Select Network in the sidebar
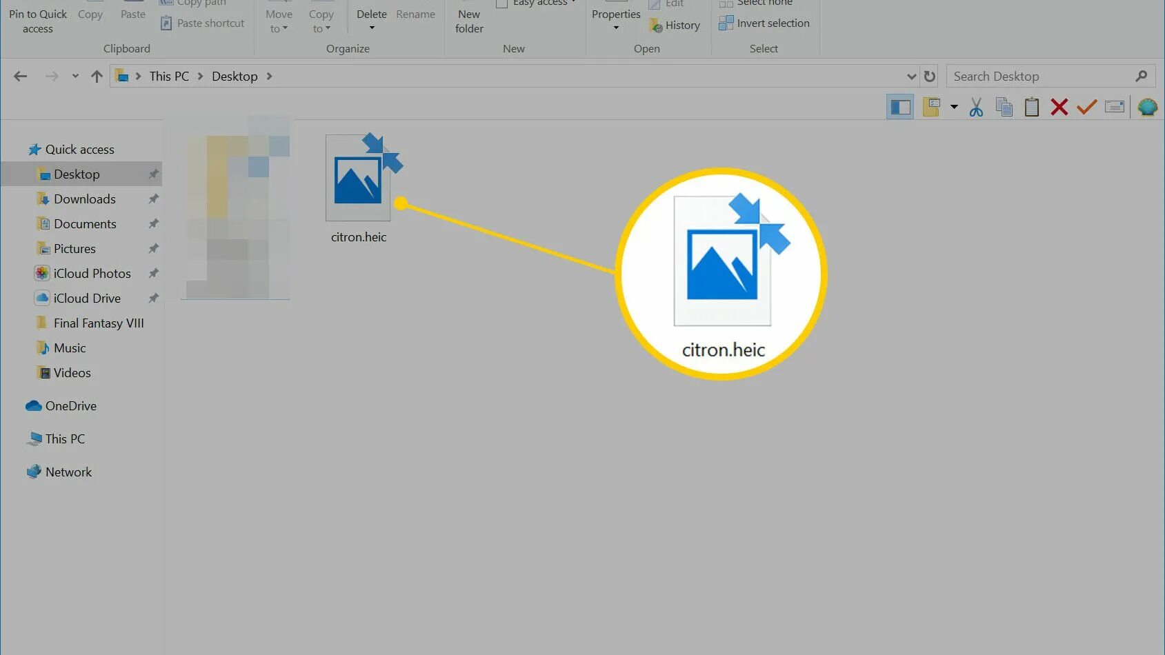Viewport: 1165px width, 655px height. coord(59,472)
